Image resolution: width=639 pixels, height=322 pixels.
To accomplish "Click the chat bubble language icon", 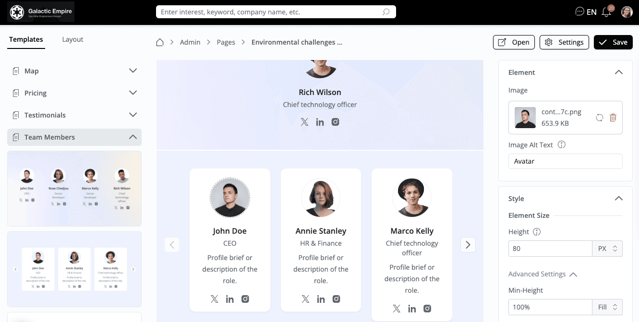I will pos(579,12).
